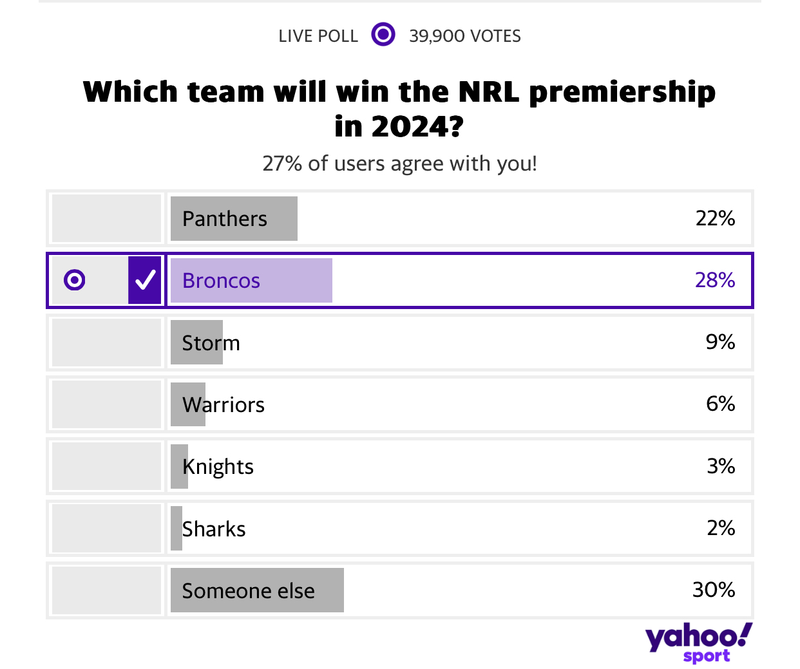The height and width of the screenshot is (669, 800).
Task: Click the Panthers 22% result
Action: pyautogui.click(x=715, y=218)
